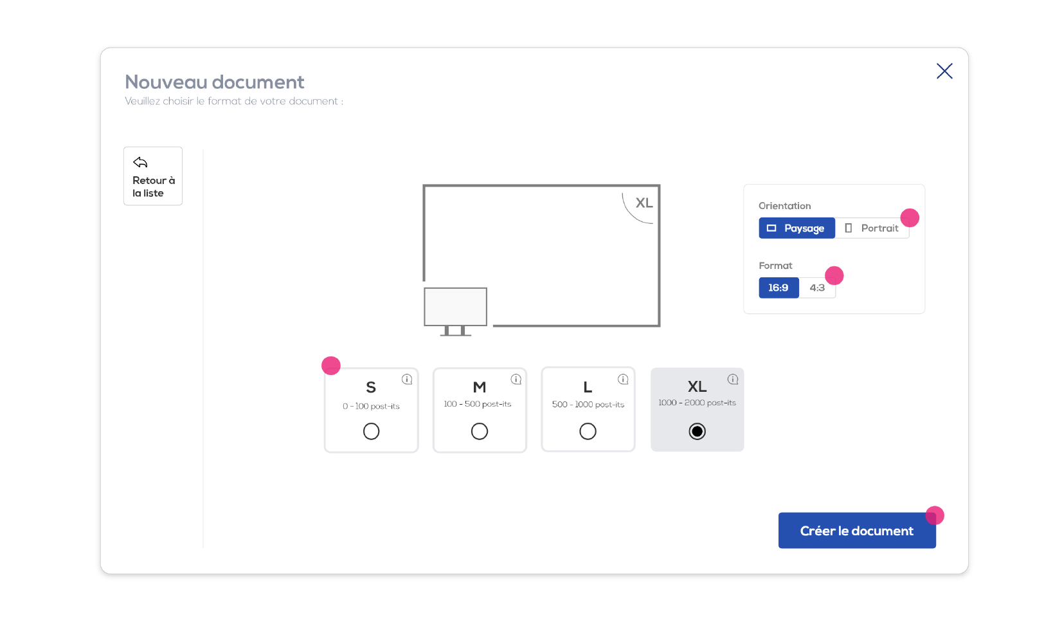
Task: Click Créer le document button
Action: pos(857,531)
